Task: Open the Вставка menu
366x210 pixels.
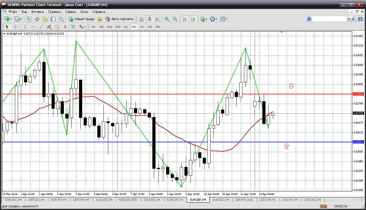Action: [x=38, y=12]
